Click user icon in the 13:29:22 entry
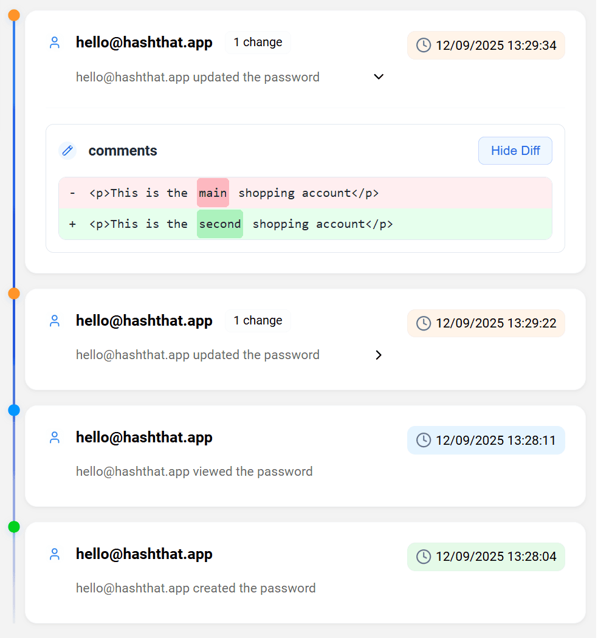The image size is (598, 638). tap(55, 321)
